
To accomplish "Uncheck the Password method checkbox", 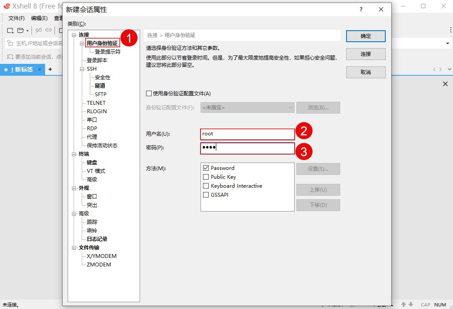I will [x=206, y=168].
